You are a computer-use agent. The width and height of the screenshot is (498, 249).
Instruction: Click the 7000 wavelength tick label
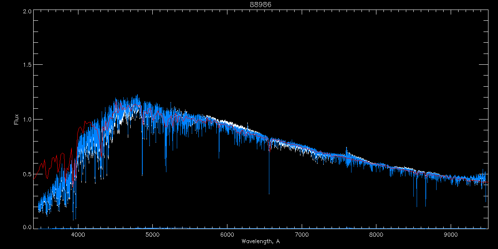pyautogui.click(x=302, y=234)
